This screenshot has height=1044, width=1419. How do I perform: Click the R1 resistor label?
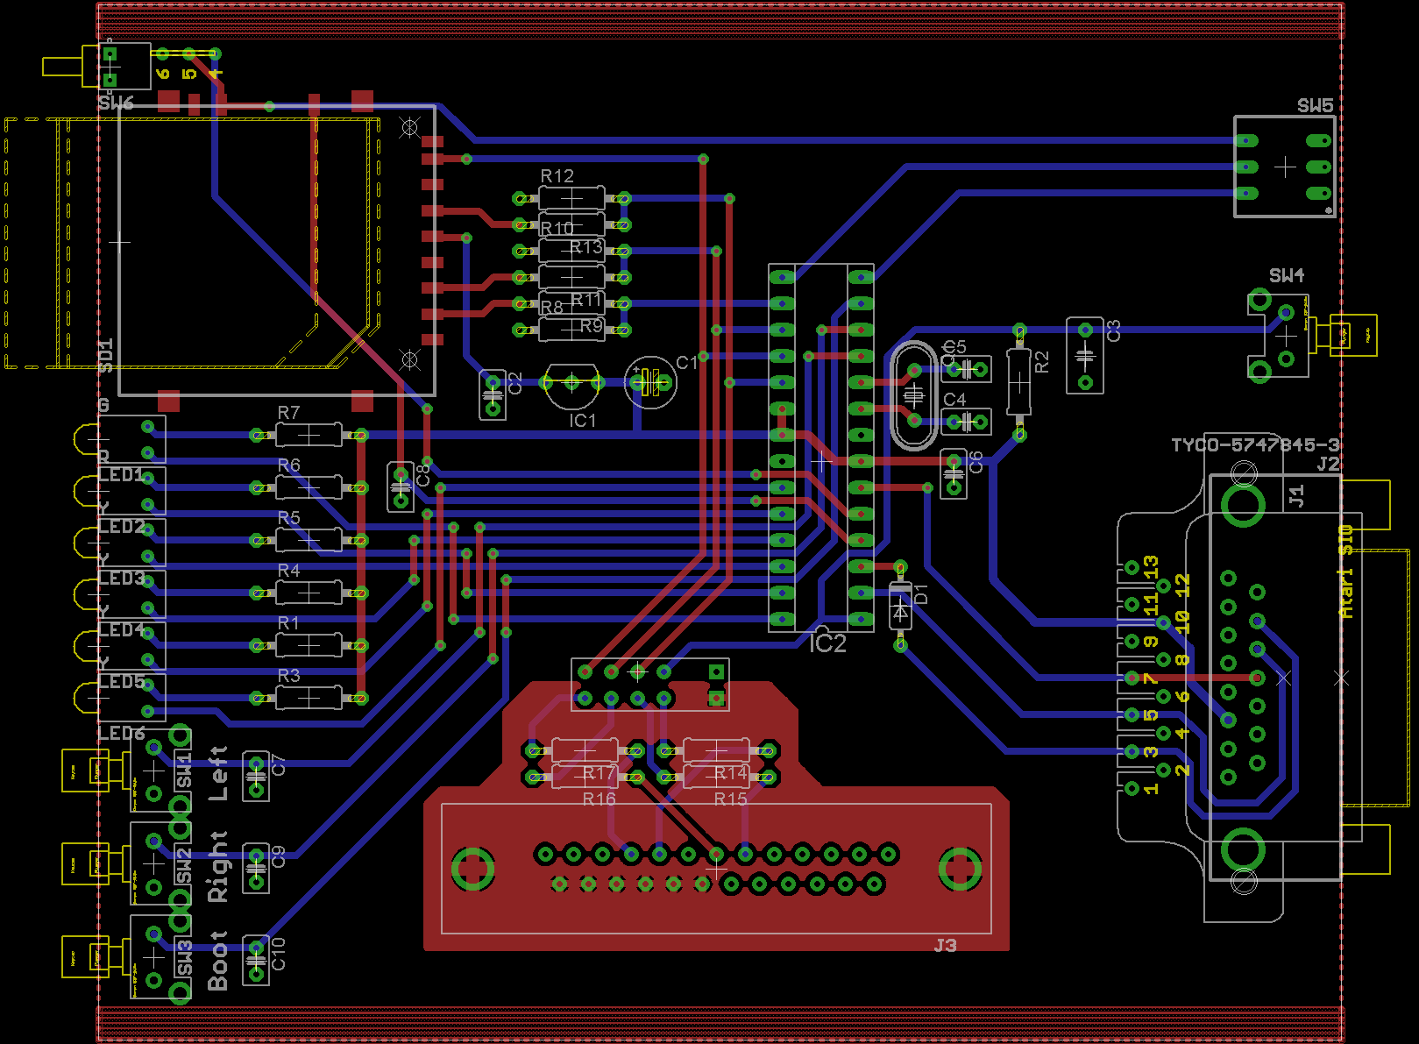(x=289, y=623)
